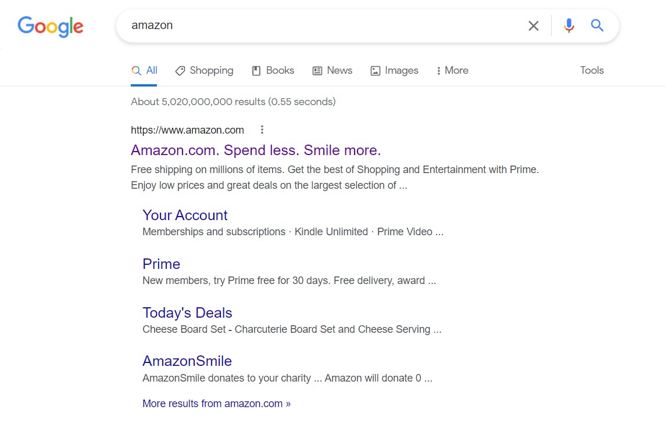Open the Prime sitelink

click(161, 264)
